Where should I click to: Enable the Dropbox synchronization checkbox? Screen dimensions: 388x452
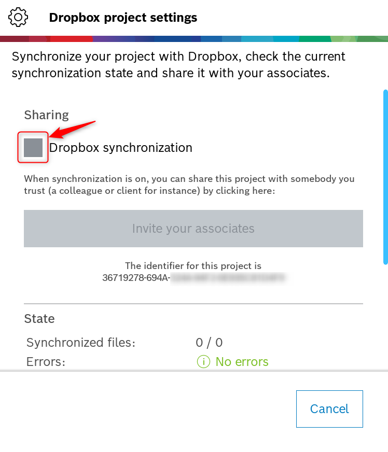click(x=33, y=148)
